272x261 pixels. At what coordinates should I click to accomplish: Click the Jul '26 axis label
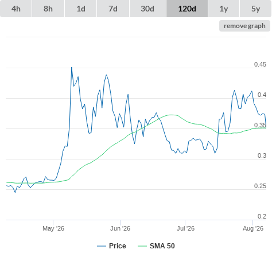pos(185,228)
